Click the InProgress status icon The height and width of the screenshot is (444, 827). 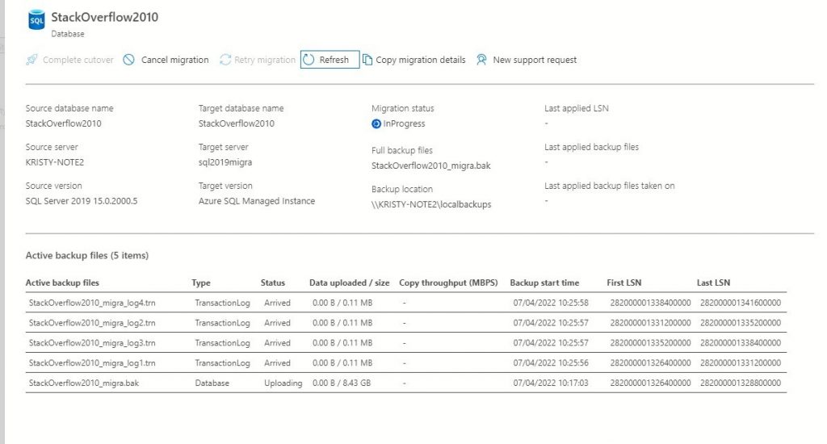pyautogui.click(x=376, y=124)
